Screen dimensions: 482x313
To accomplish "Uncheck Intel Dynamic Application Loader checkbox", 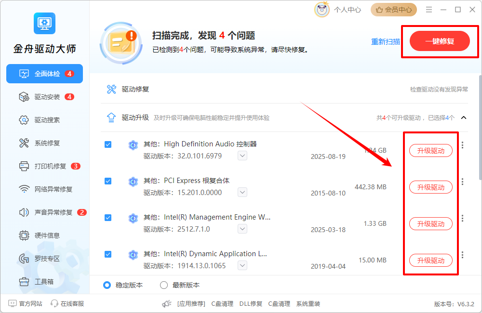I will pos(108,254).
